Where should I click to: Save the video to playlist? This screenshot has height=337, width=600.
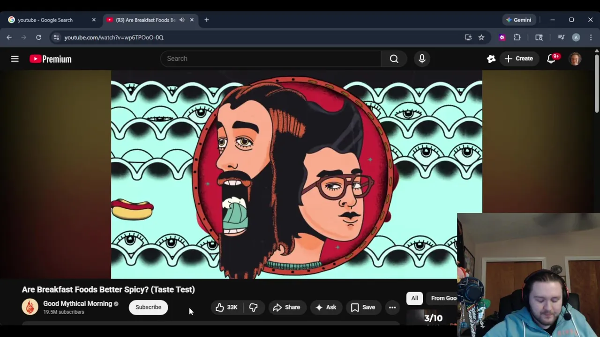[x=363, y=307]
